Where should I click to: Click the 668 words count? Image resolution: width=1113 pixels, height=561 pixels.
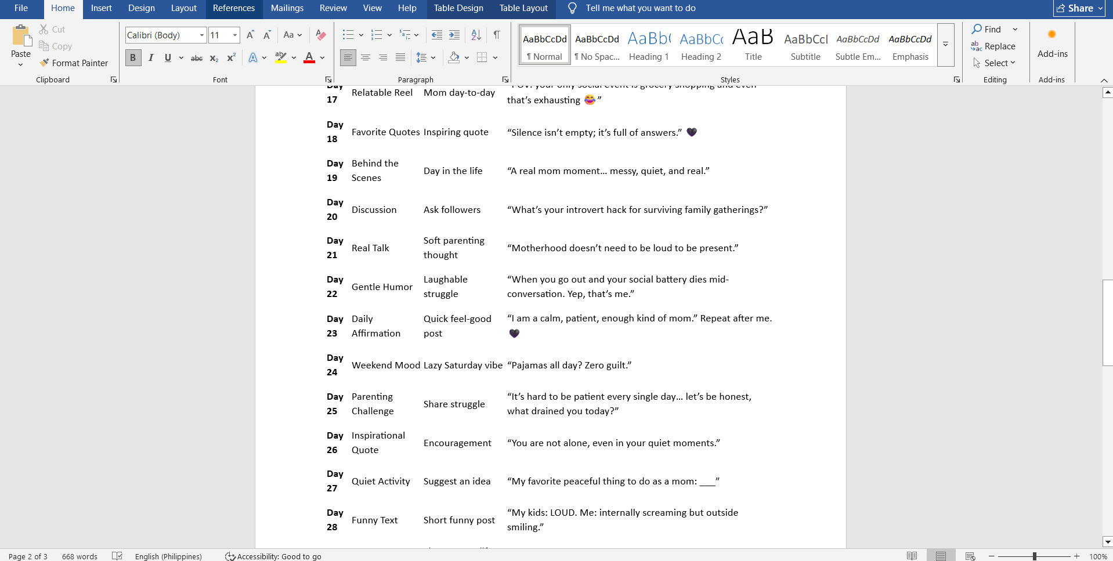pyautogui.click(x=79, y=556)
